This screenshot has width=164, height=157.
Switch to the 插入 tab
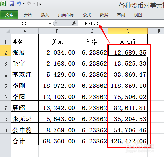coord(45,15)
